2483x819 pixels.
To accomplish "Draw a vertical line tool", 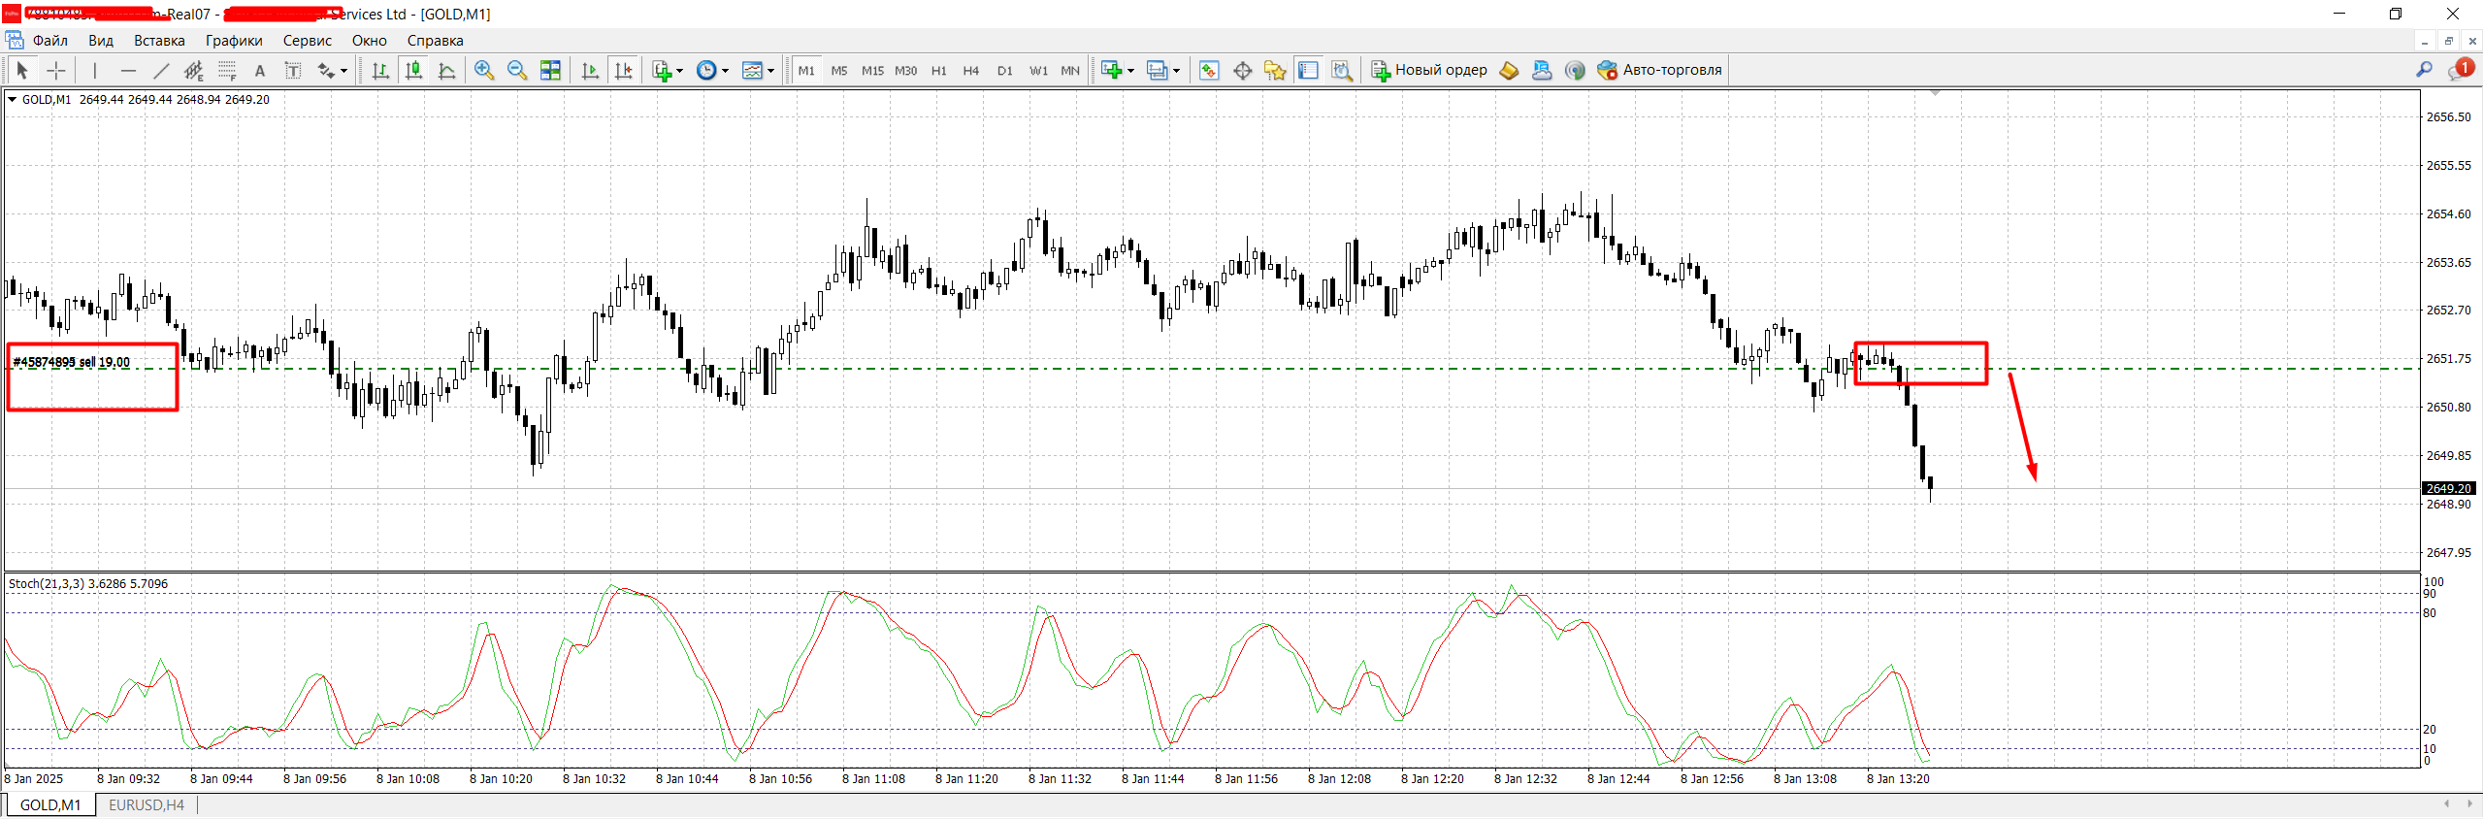I will (x=94, y=70).
